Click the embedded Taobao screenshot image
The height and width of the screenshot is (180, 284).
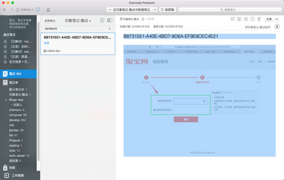coord(200,100)
